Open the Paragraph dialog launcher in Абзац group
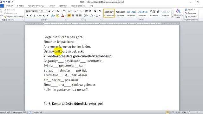This screenshot has height=114, width=203. tap(101, 20)
